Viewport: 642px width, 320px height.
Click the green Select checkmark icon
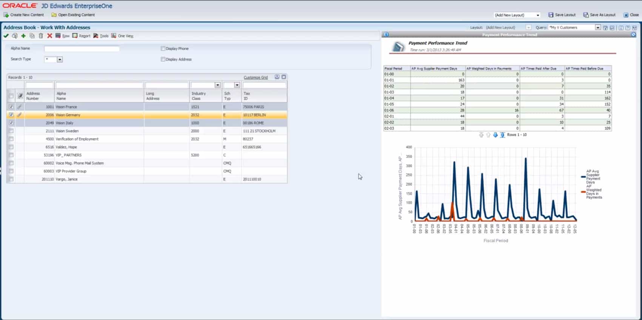(x=6, y=36)
